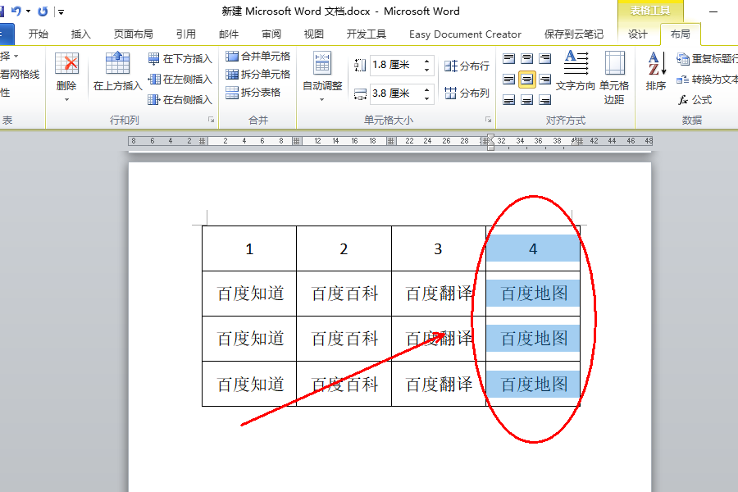Click 公式 formula button
The height and width of the screenshot is (492, 738).
[695, 100]
